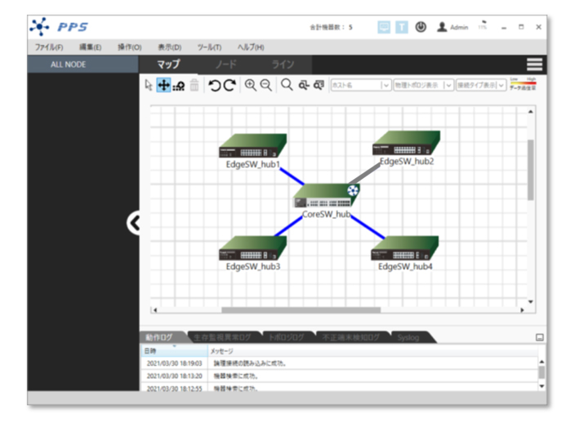Undo with the counterclockwise arrow icon

(215, 85)
